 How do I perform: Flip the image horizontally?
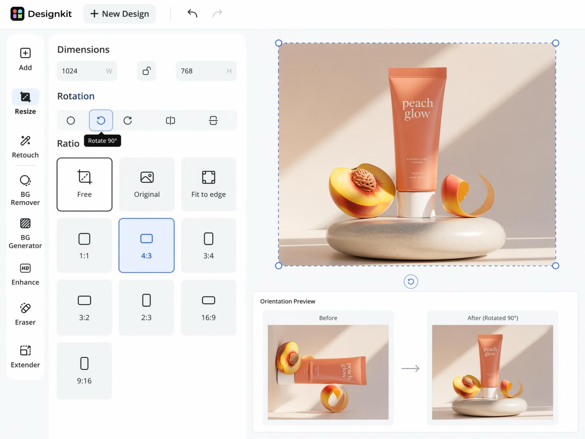click(170, 120)
